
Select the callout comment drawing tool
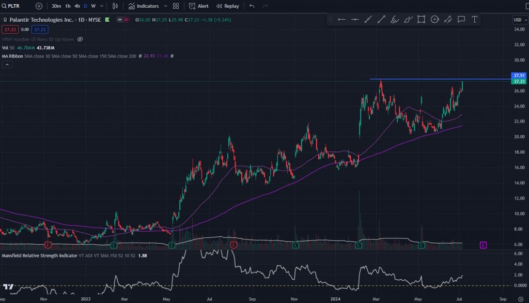(x=461, y=20)
